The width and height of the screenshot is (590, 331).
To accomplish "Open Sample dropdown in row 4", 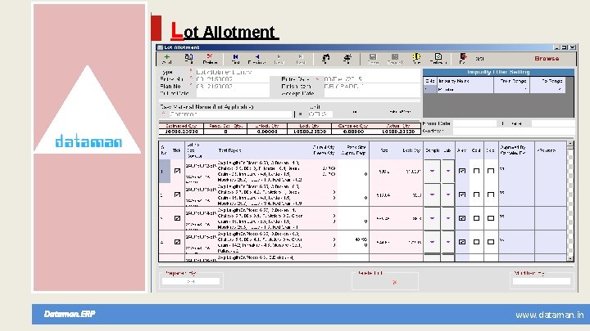I will pos(432,242).
